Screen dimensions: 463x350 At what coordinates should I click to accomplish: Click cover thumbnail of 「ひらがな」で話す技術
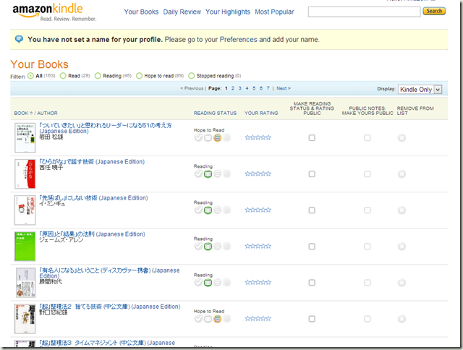[x=25, y=174]
